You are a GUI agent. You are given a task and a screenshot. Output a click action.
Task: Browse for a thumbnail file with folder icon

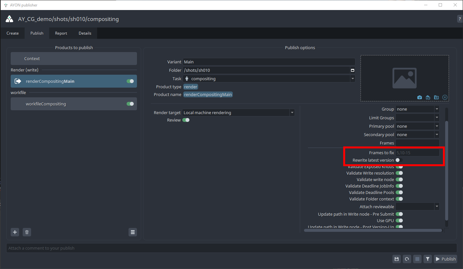pos(436,97)
